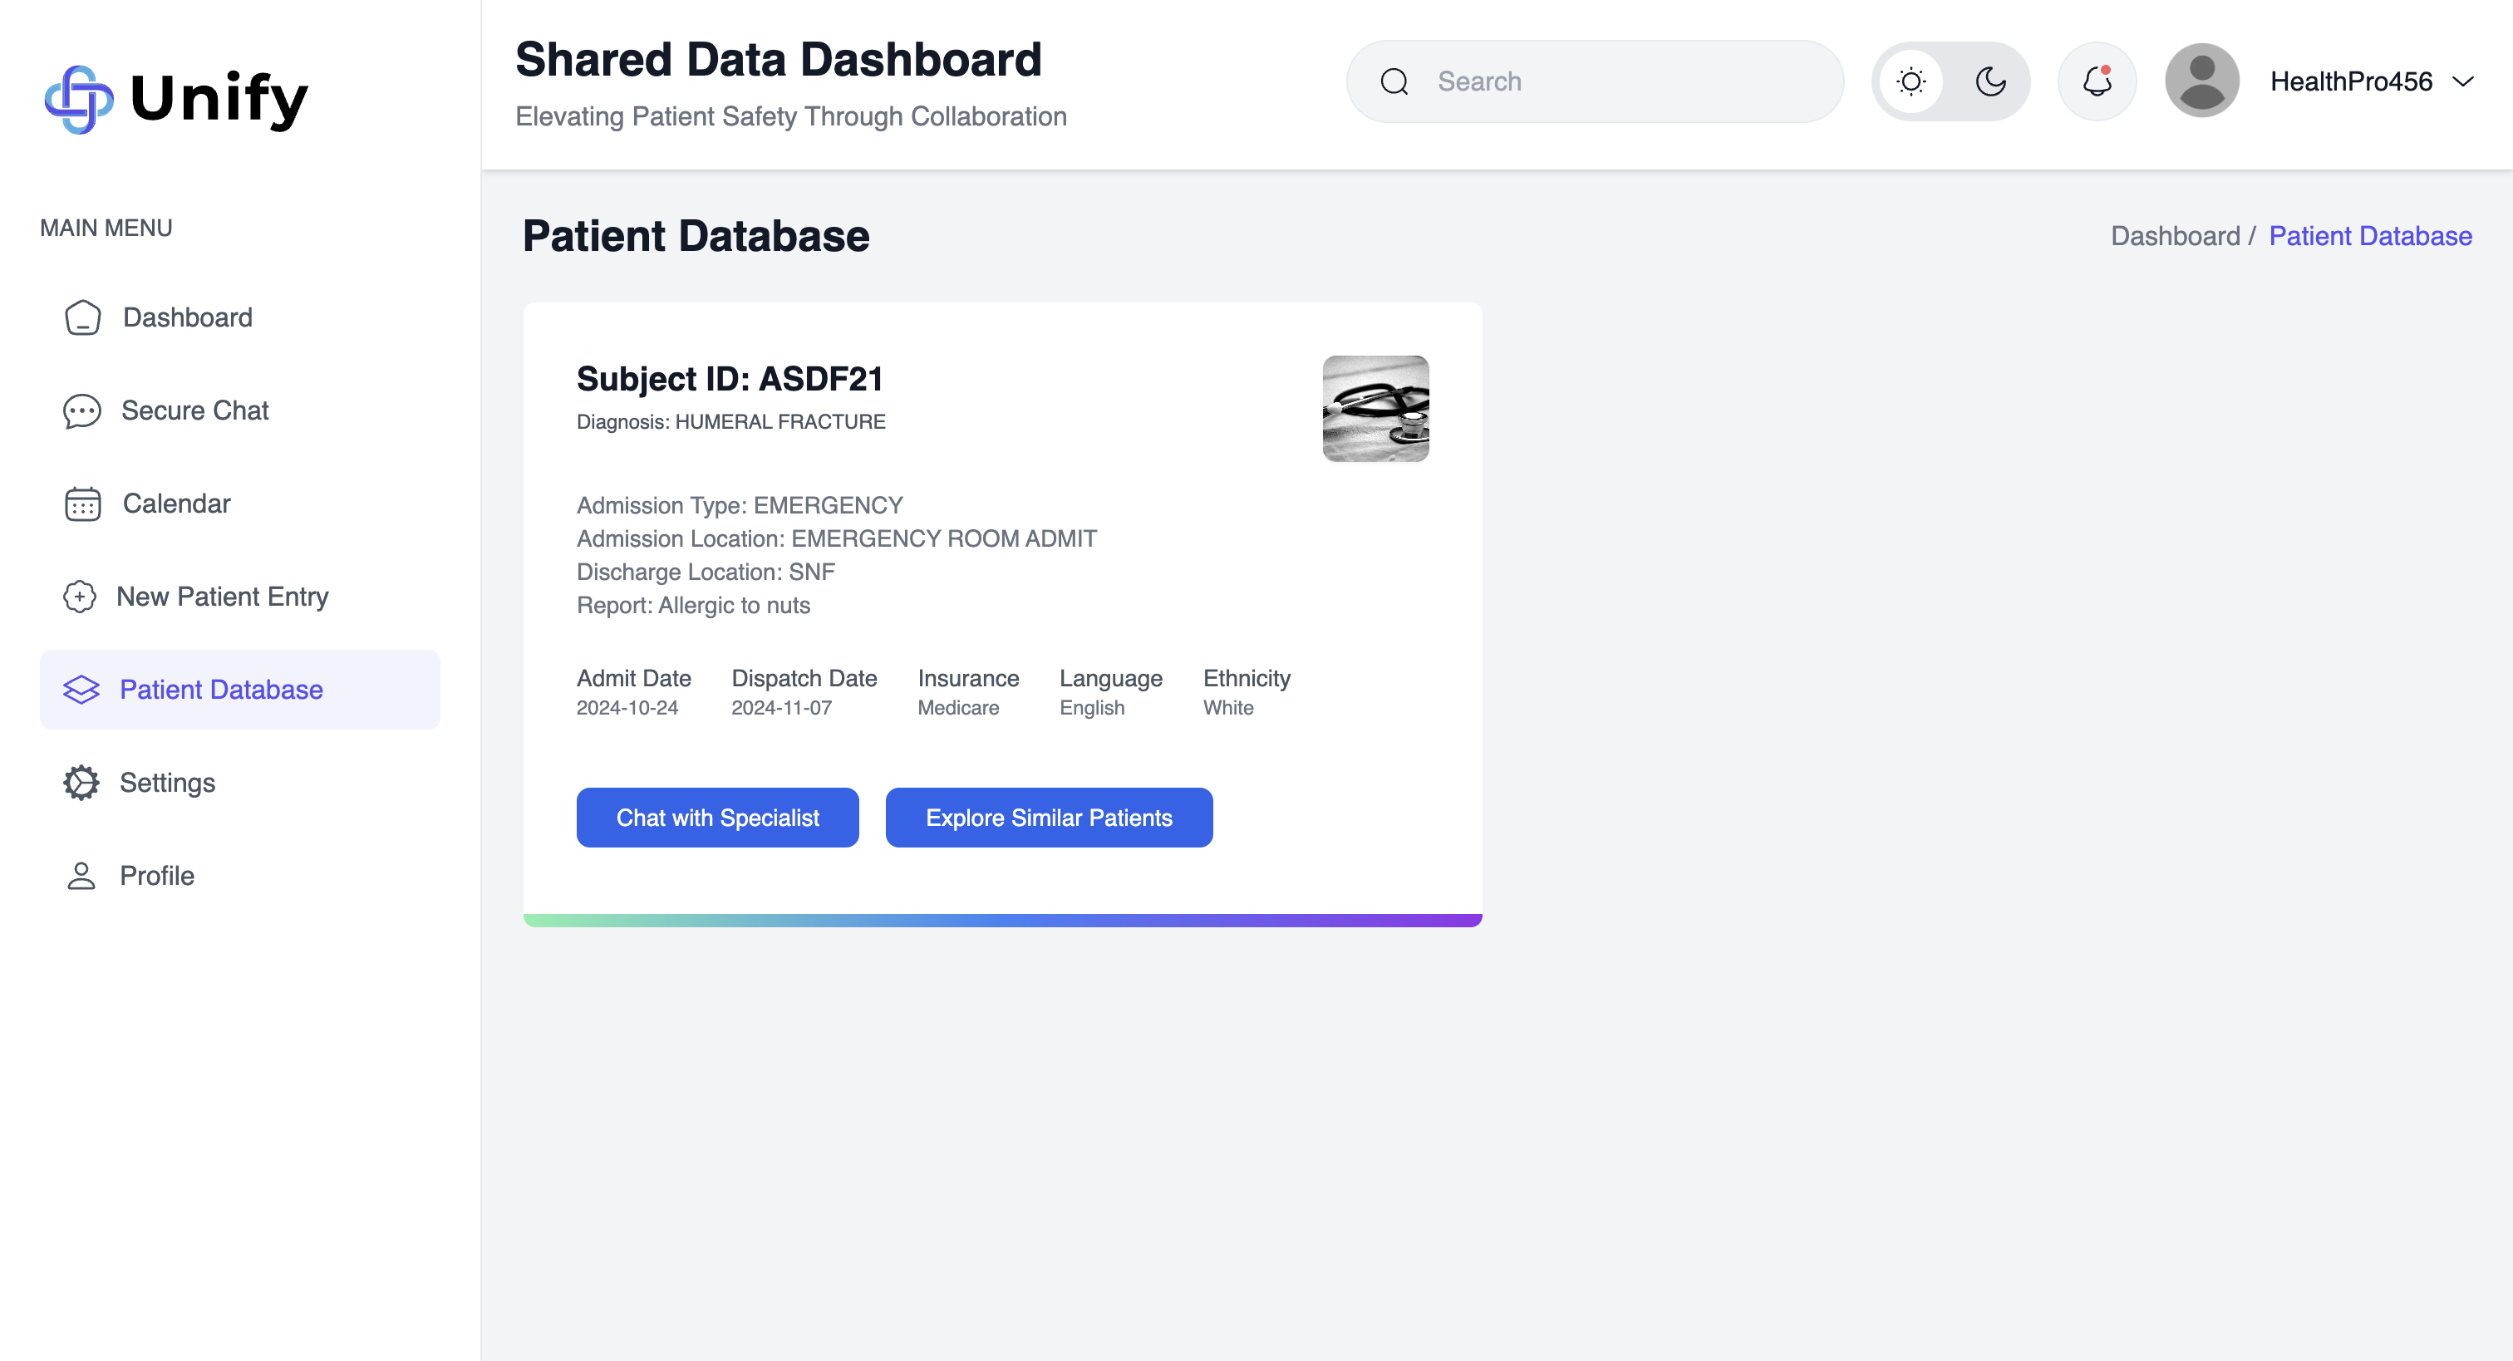Viewport: 2513px width, 1361px height.
Task: Click the Dashboard breadcrumb link
Action: [x=2175, y=236]
